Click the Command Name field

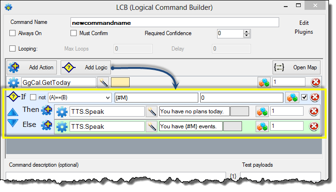click(x=175, y=22)
